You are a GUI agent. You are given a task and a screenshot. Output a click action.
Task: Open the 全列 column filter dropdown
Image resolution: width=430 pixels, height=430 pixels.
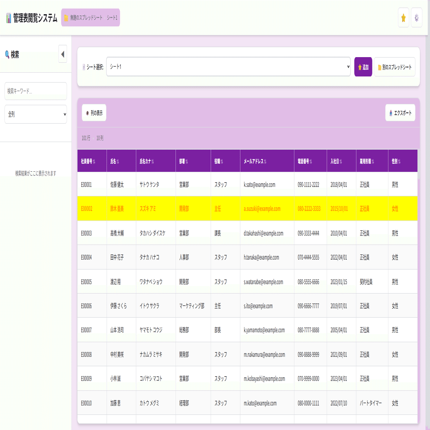tap(36, 114)
